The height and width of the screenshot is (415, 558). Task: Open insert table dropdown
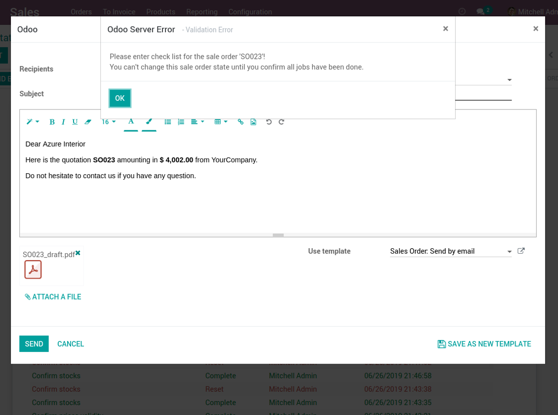[x=221, y=121]
